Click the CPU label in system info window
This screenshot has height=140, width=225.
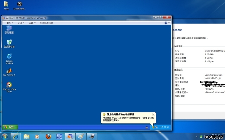[177, 51]
